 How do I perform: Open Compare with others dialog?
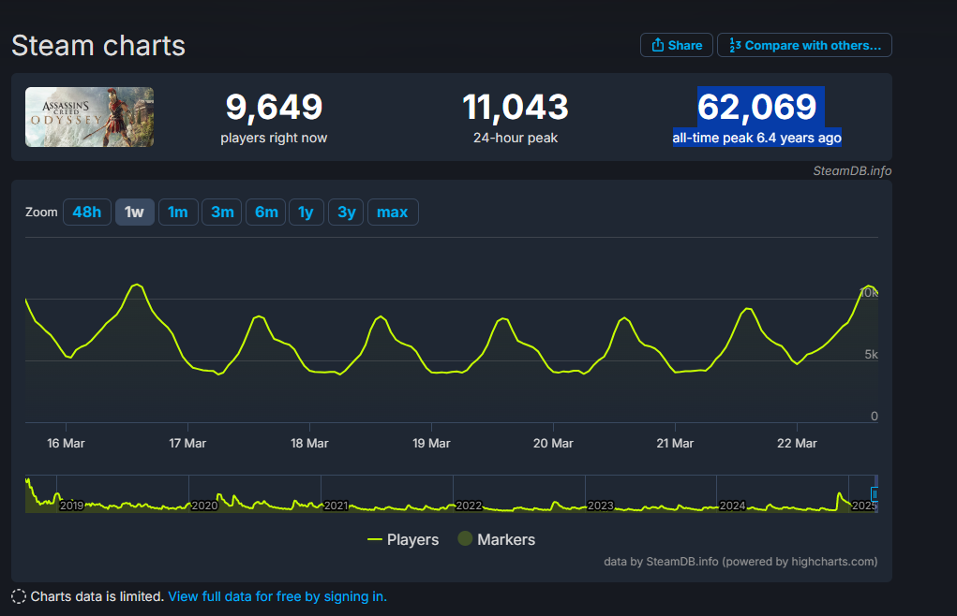[804, 45]
